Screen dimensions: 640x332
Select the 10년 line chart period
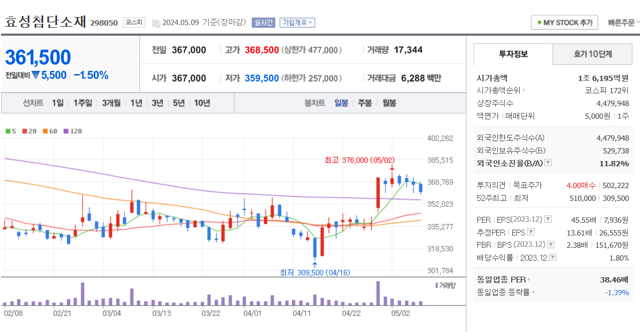tap(202, 103)
